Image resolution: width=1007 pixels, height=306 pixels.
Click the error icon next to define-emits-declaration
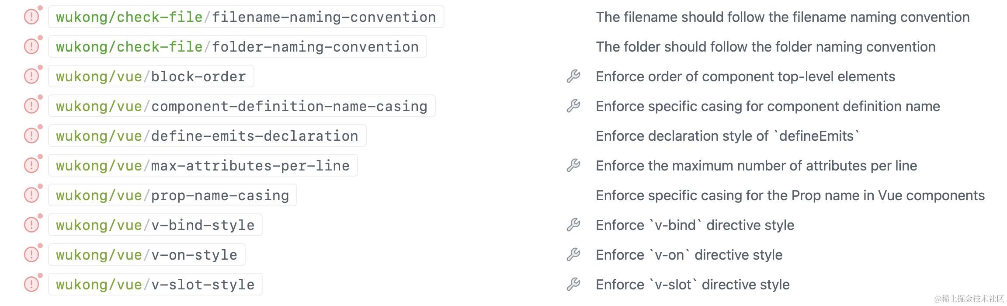point(31,136)
